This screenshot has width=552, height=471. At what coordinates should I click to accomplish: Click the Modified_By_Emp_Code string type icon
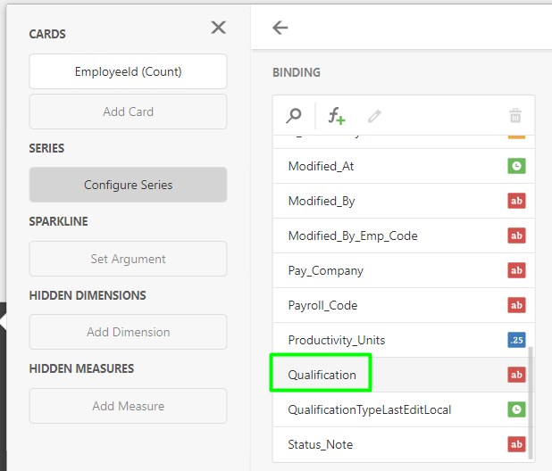516,235
